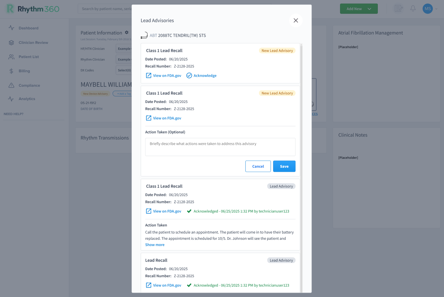Screen dimensions: 444x297
Task: Open the Dashboard sidebar item
Action: (28, 28)
